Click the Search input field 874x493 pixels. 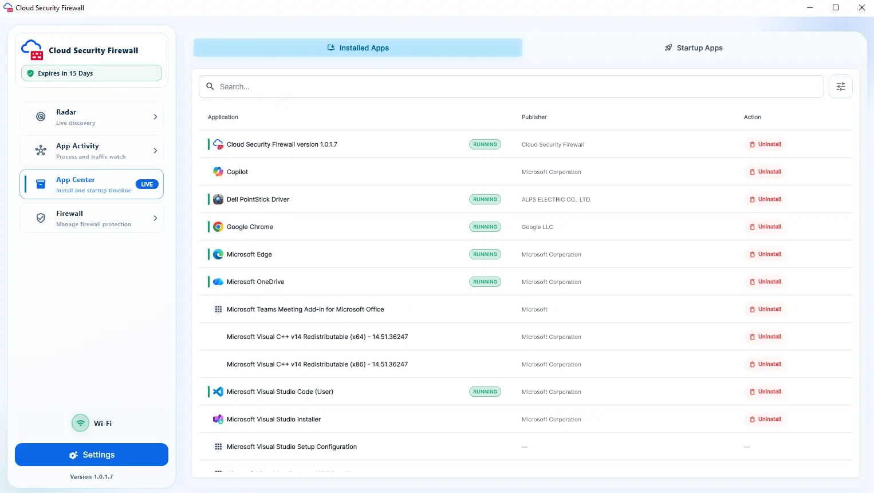click(x=511, y=86)
